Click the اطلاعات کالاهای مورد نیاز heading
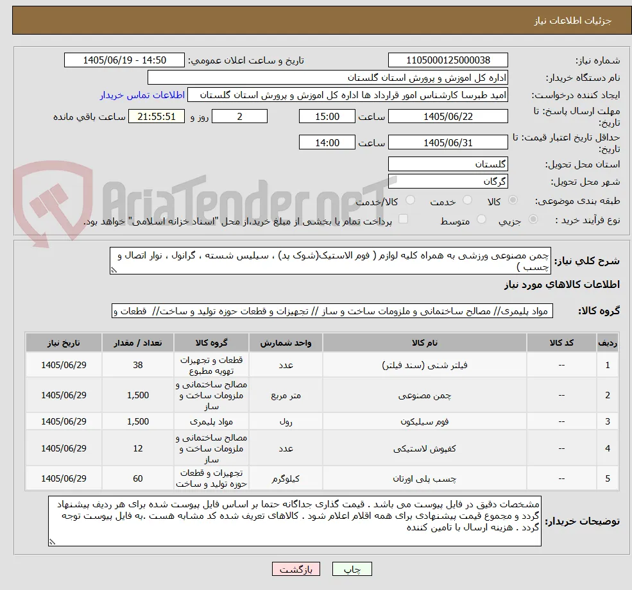 tap(562, 285)
